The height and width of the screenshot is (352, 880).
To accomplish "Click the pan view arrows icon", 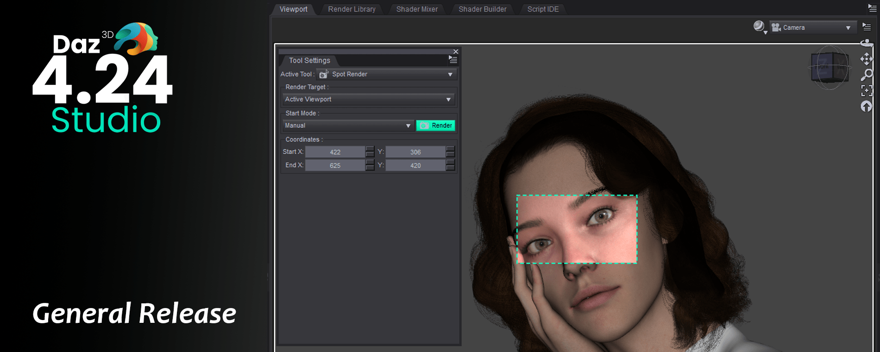I will tap(867, 59).
